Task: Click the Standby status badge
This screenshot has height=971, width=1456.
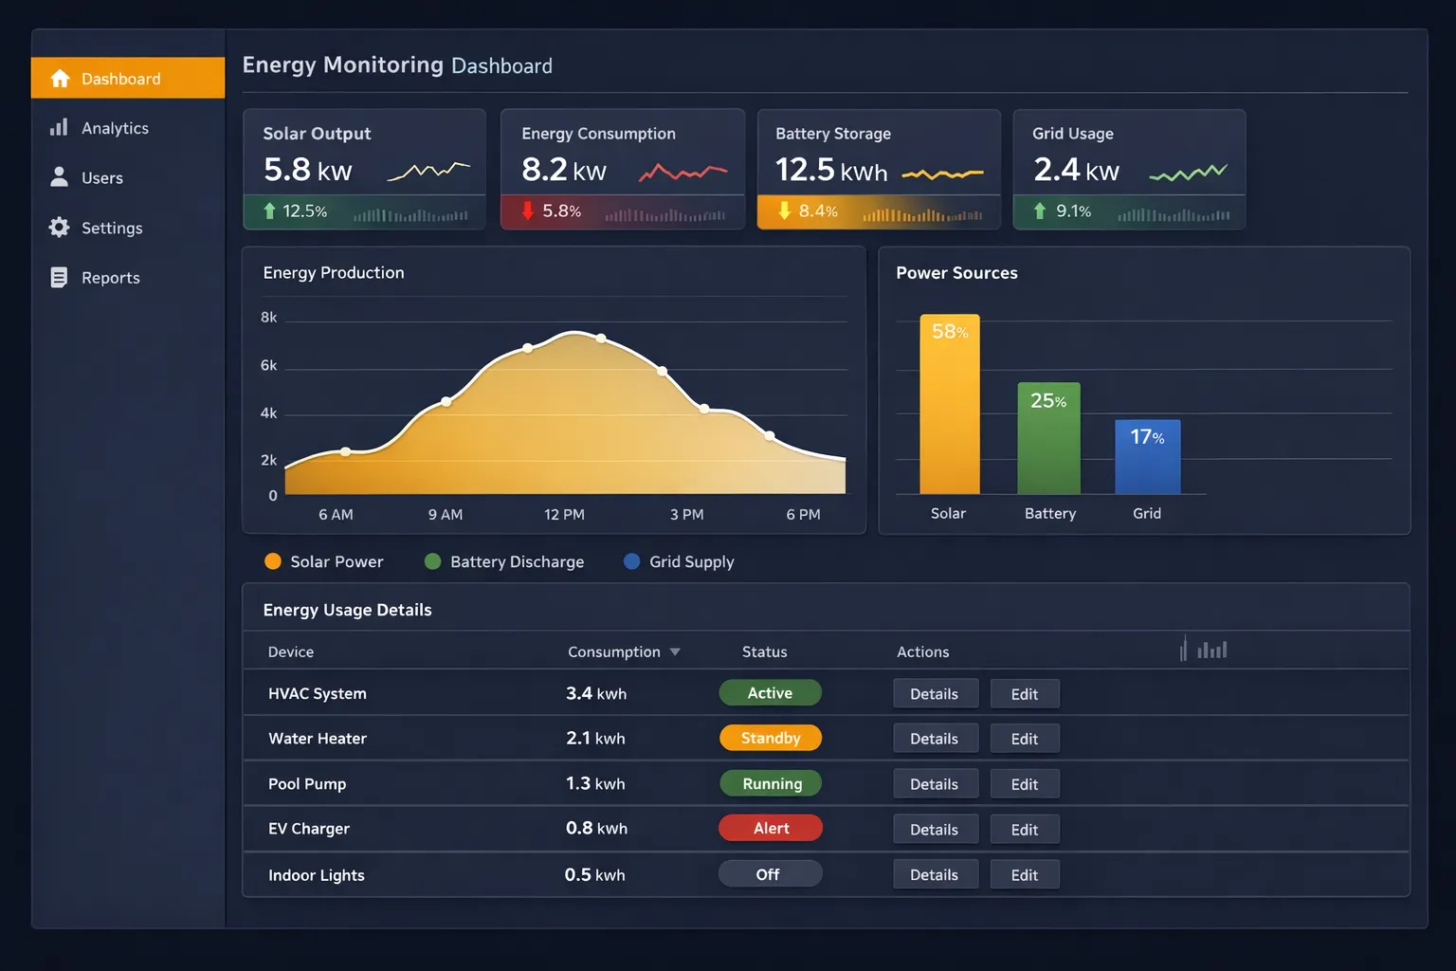Action: point(770,738)
